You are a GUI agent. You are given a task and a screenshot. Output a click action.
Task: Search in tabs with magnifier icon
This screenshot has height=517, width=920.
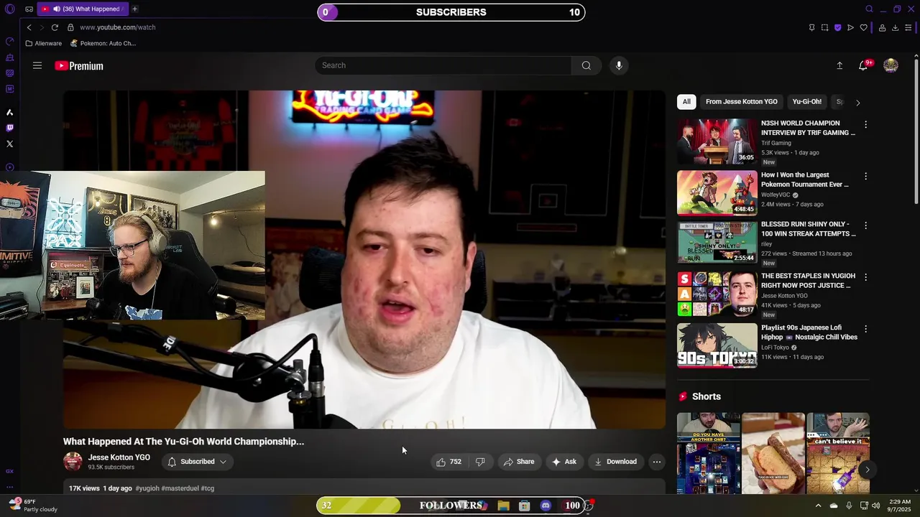(x=869, y=9)
